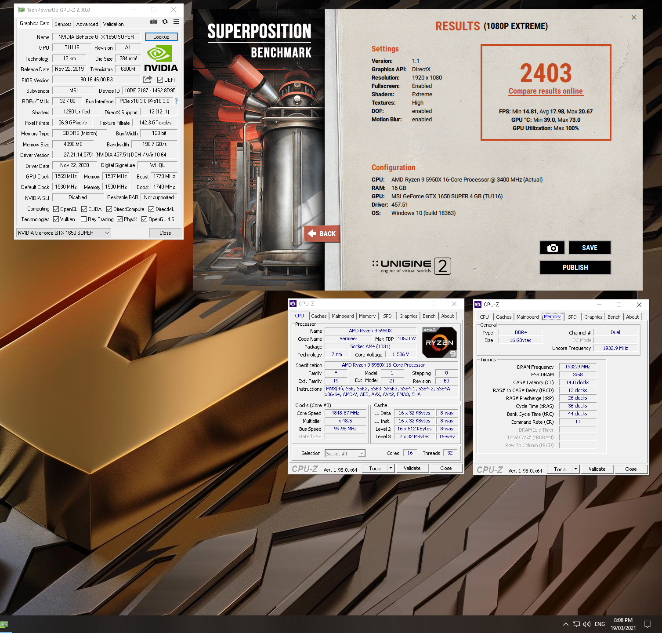Click the Close button in GPU-Z
The height and width of the screenshot is (633, 662).
165,233
